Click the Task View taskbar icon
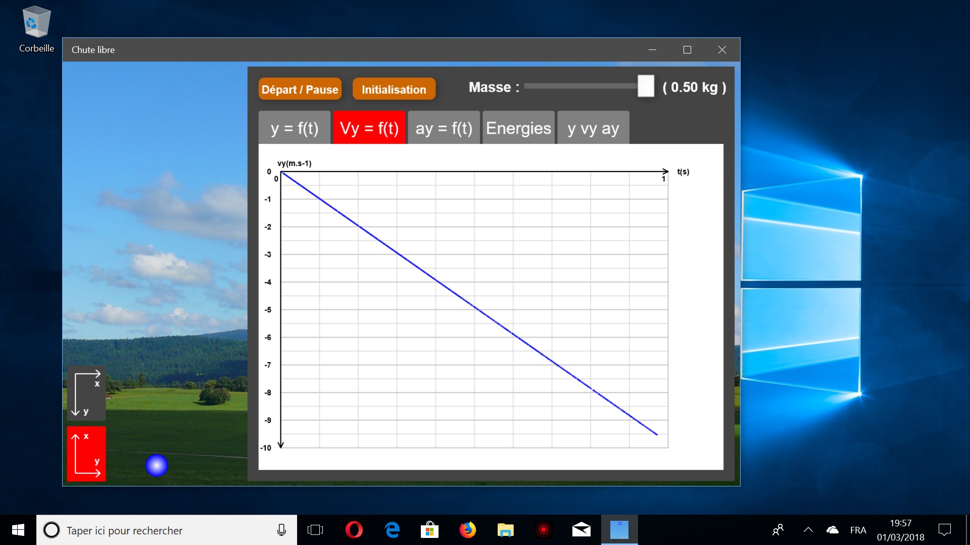The height and width of the screenshot is (545, 970). point(315,530)
